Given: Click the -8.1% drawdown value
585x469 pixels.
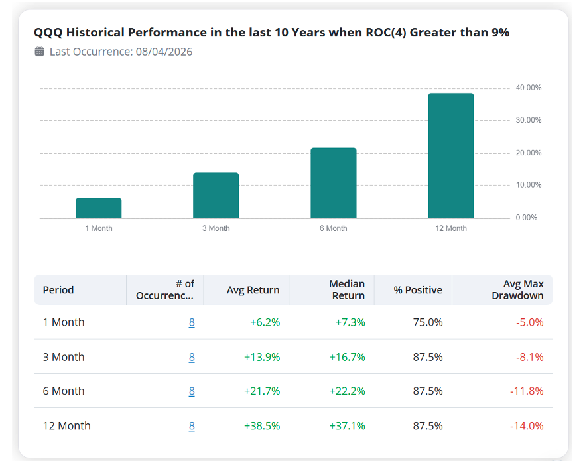Looking at the screenshot, I should [x=530, y=357].
